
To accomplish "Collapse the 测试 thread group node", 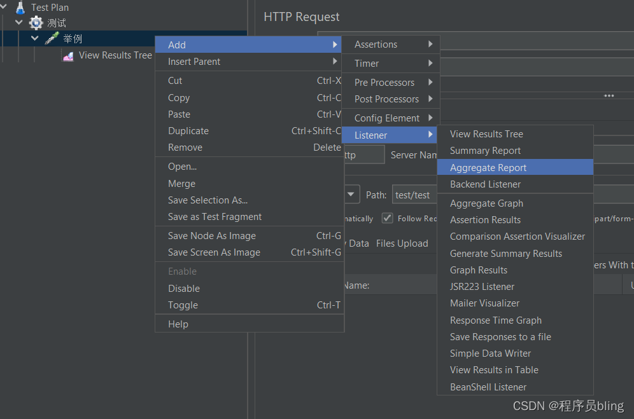I will pos(20,23).
